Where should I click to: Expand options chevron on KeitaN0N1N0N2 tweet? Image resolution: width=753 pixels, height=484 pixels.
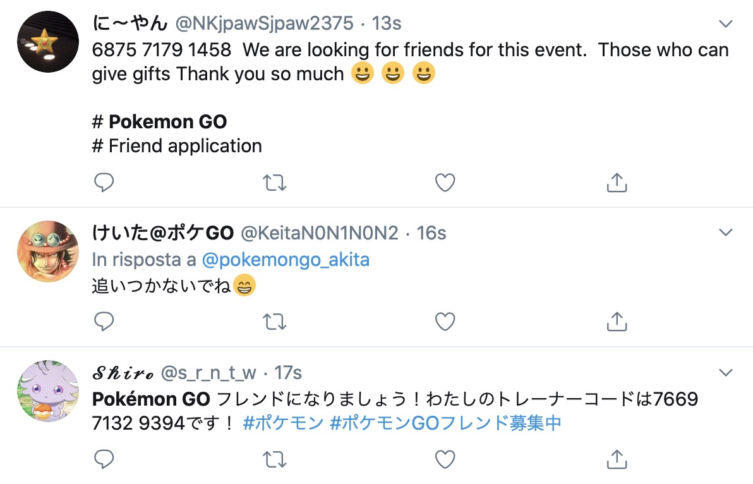coord(726,233)
